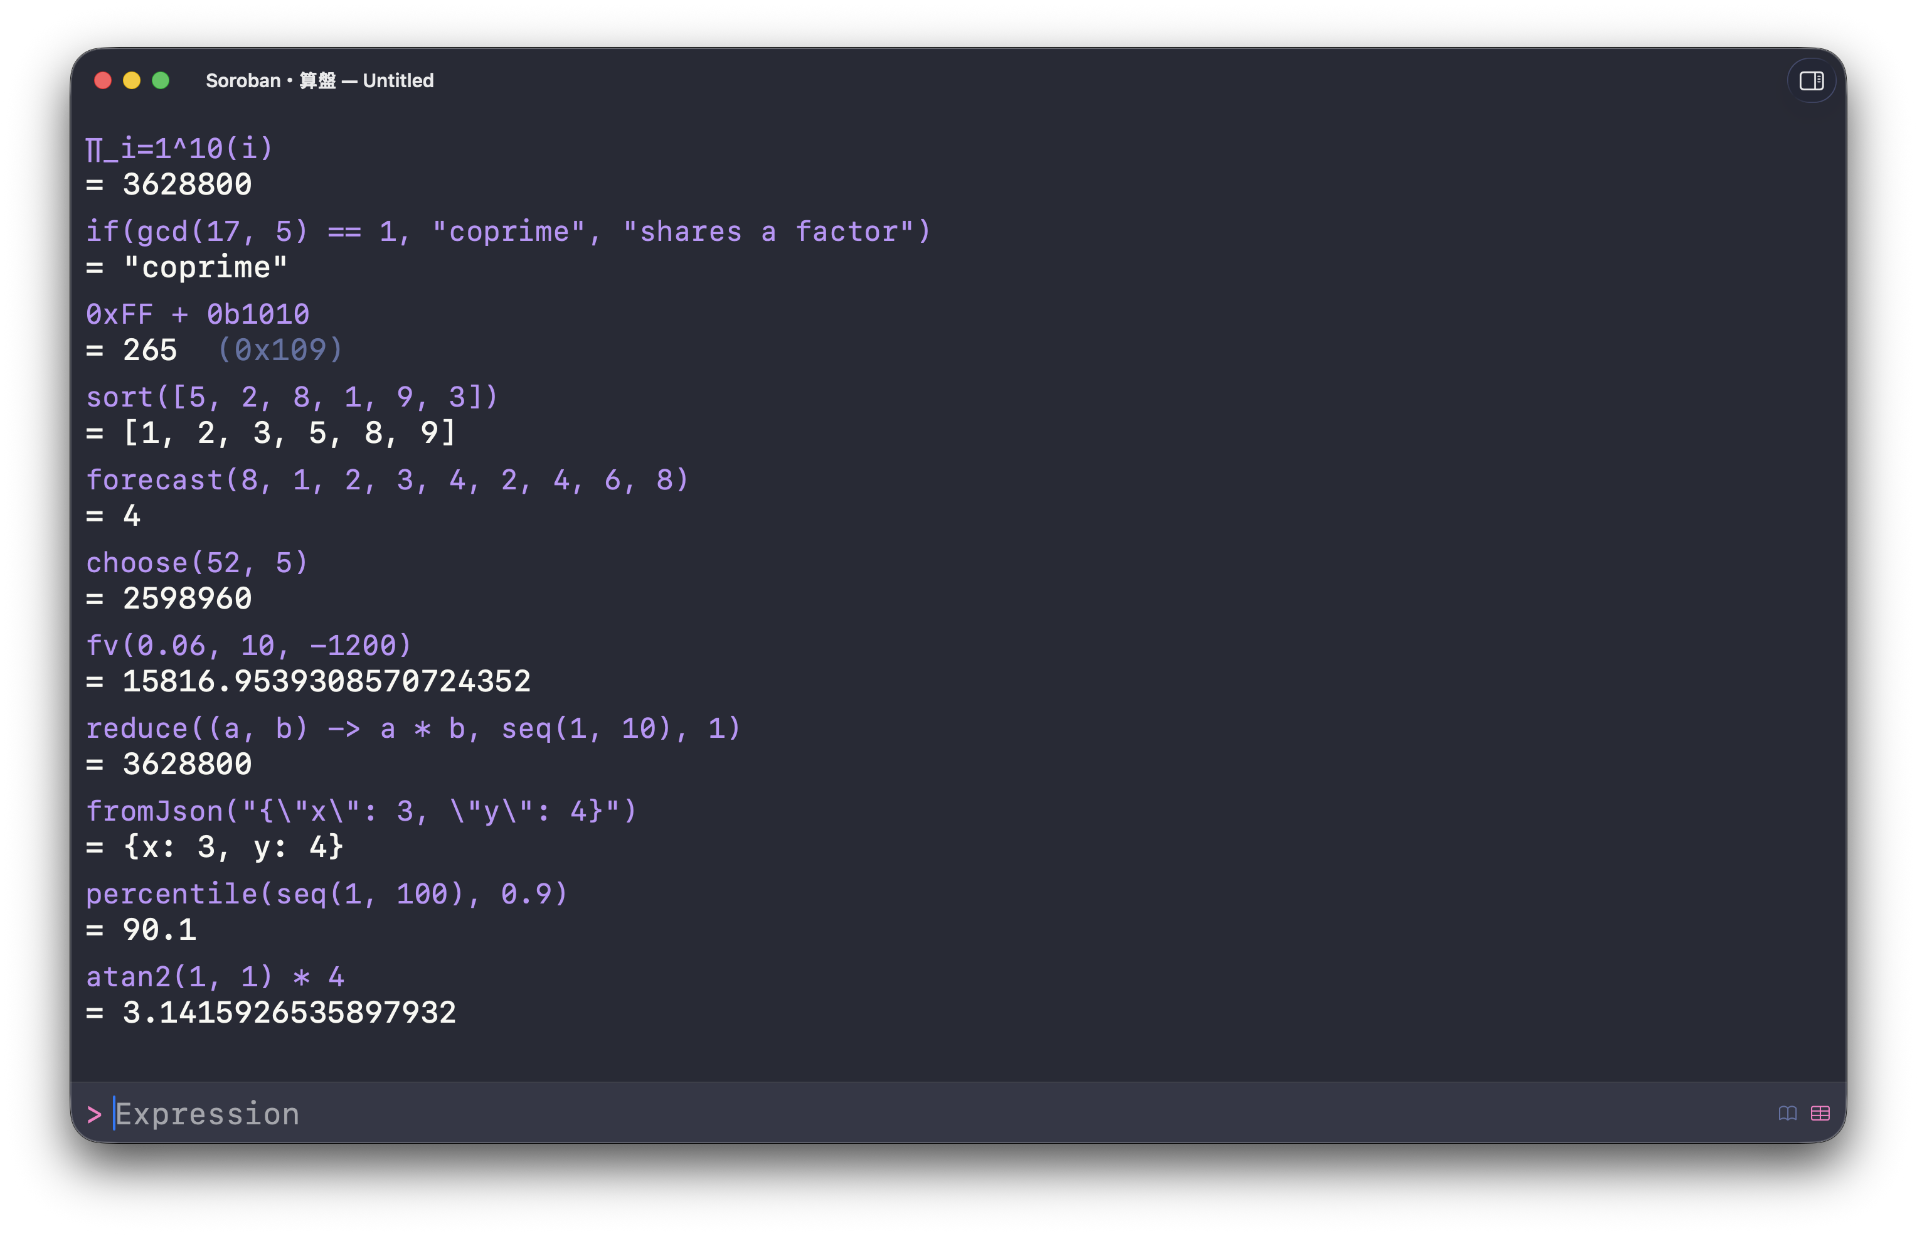This screenshot has height=1236, width=1917.
Task: Open the keypad grid icon
Action: pyautogui.click(x=1820, y=1113)
